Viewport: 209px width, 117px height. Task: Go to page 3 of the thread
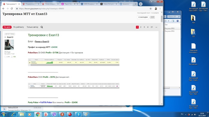point(144,27)
